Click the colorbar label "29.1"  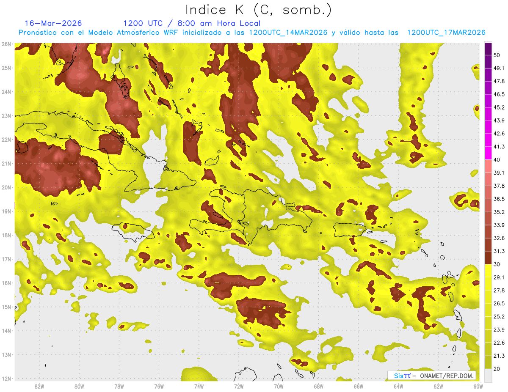point(499,277)
